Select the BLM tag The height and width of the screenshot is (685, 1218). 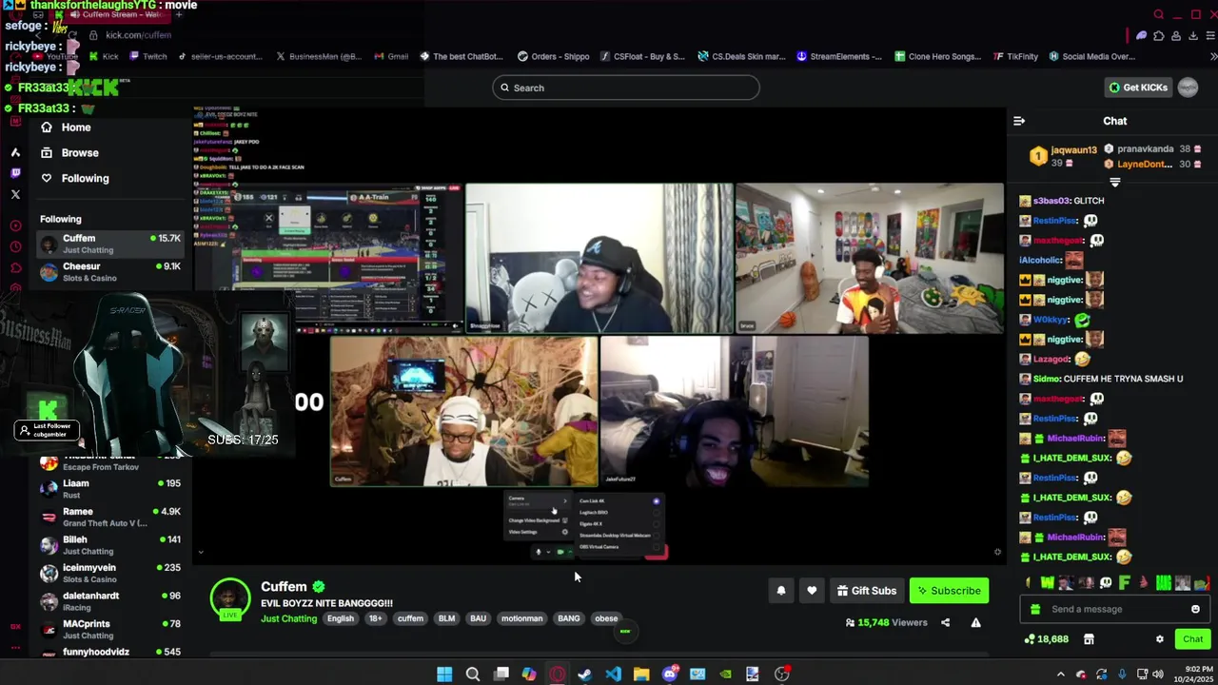pyautogui.click(x=446, y=618)
